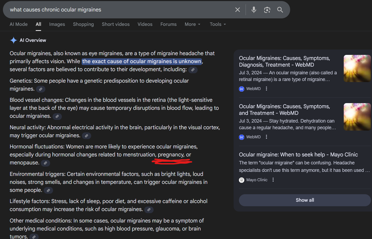Viewport: 372px width, 239px height.
Task: Open source link chip after the Genetics paragraph
Action: [41, 89]
